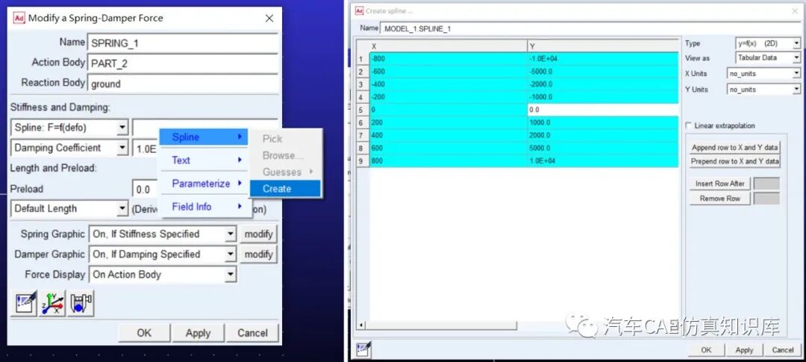Open the Parameterize submenu
The image size is (806, 362).
tap(204, 184)
